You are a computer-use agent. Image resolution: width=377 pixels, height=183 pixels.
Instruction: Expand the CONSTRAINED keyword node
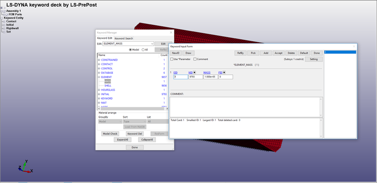click(99, 60)
